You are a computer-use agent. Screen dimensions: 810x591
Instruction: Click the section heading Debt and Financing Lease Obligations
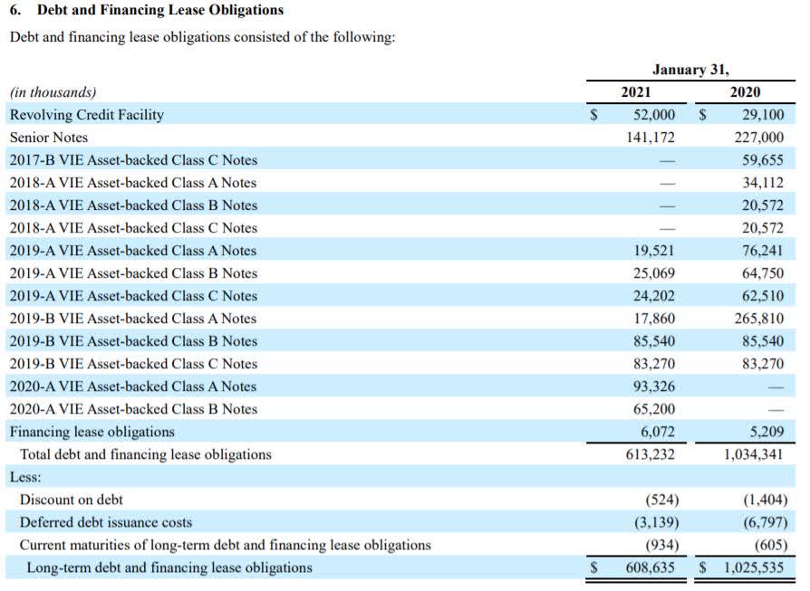point(159,11)
